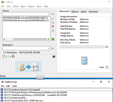This screenshot has height=102, width=113.
Task: Click the source list's horizontal scrollbar thumb
Action: pyautogui.click(x=30, y=39)
